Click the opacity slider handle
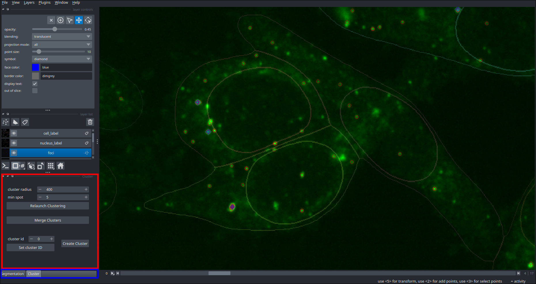This screenshot has height=284, width=536. click(55, 29)
